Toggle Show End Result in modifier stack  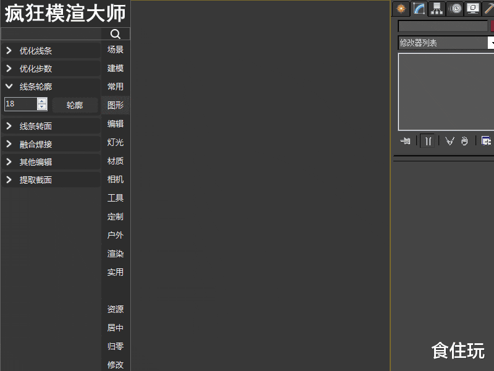[x=427, y=141]
